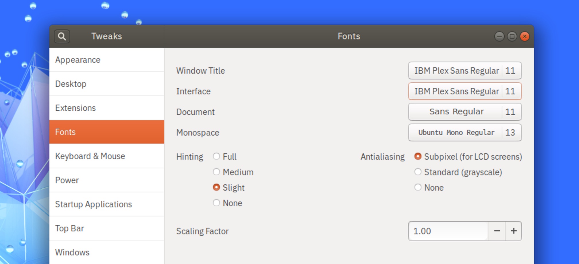Open Interface font chooser button
Viewport: 579px width, 264px height.
click(x=465, y=91)
